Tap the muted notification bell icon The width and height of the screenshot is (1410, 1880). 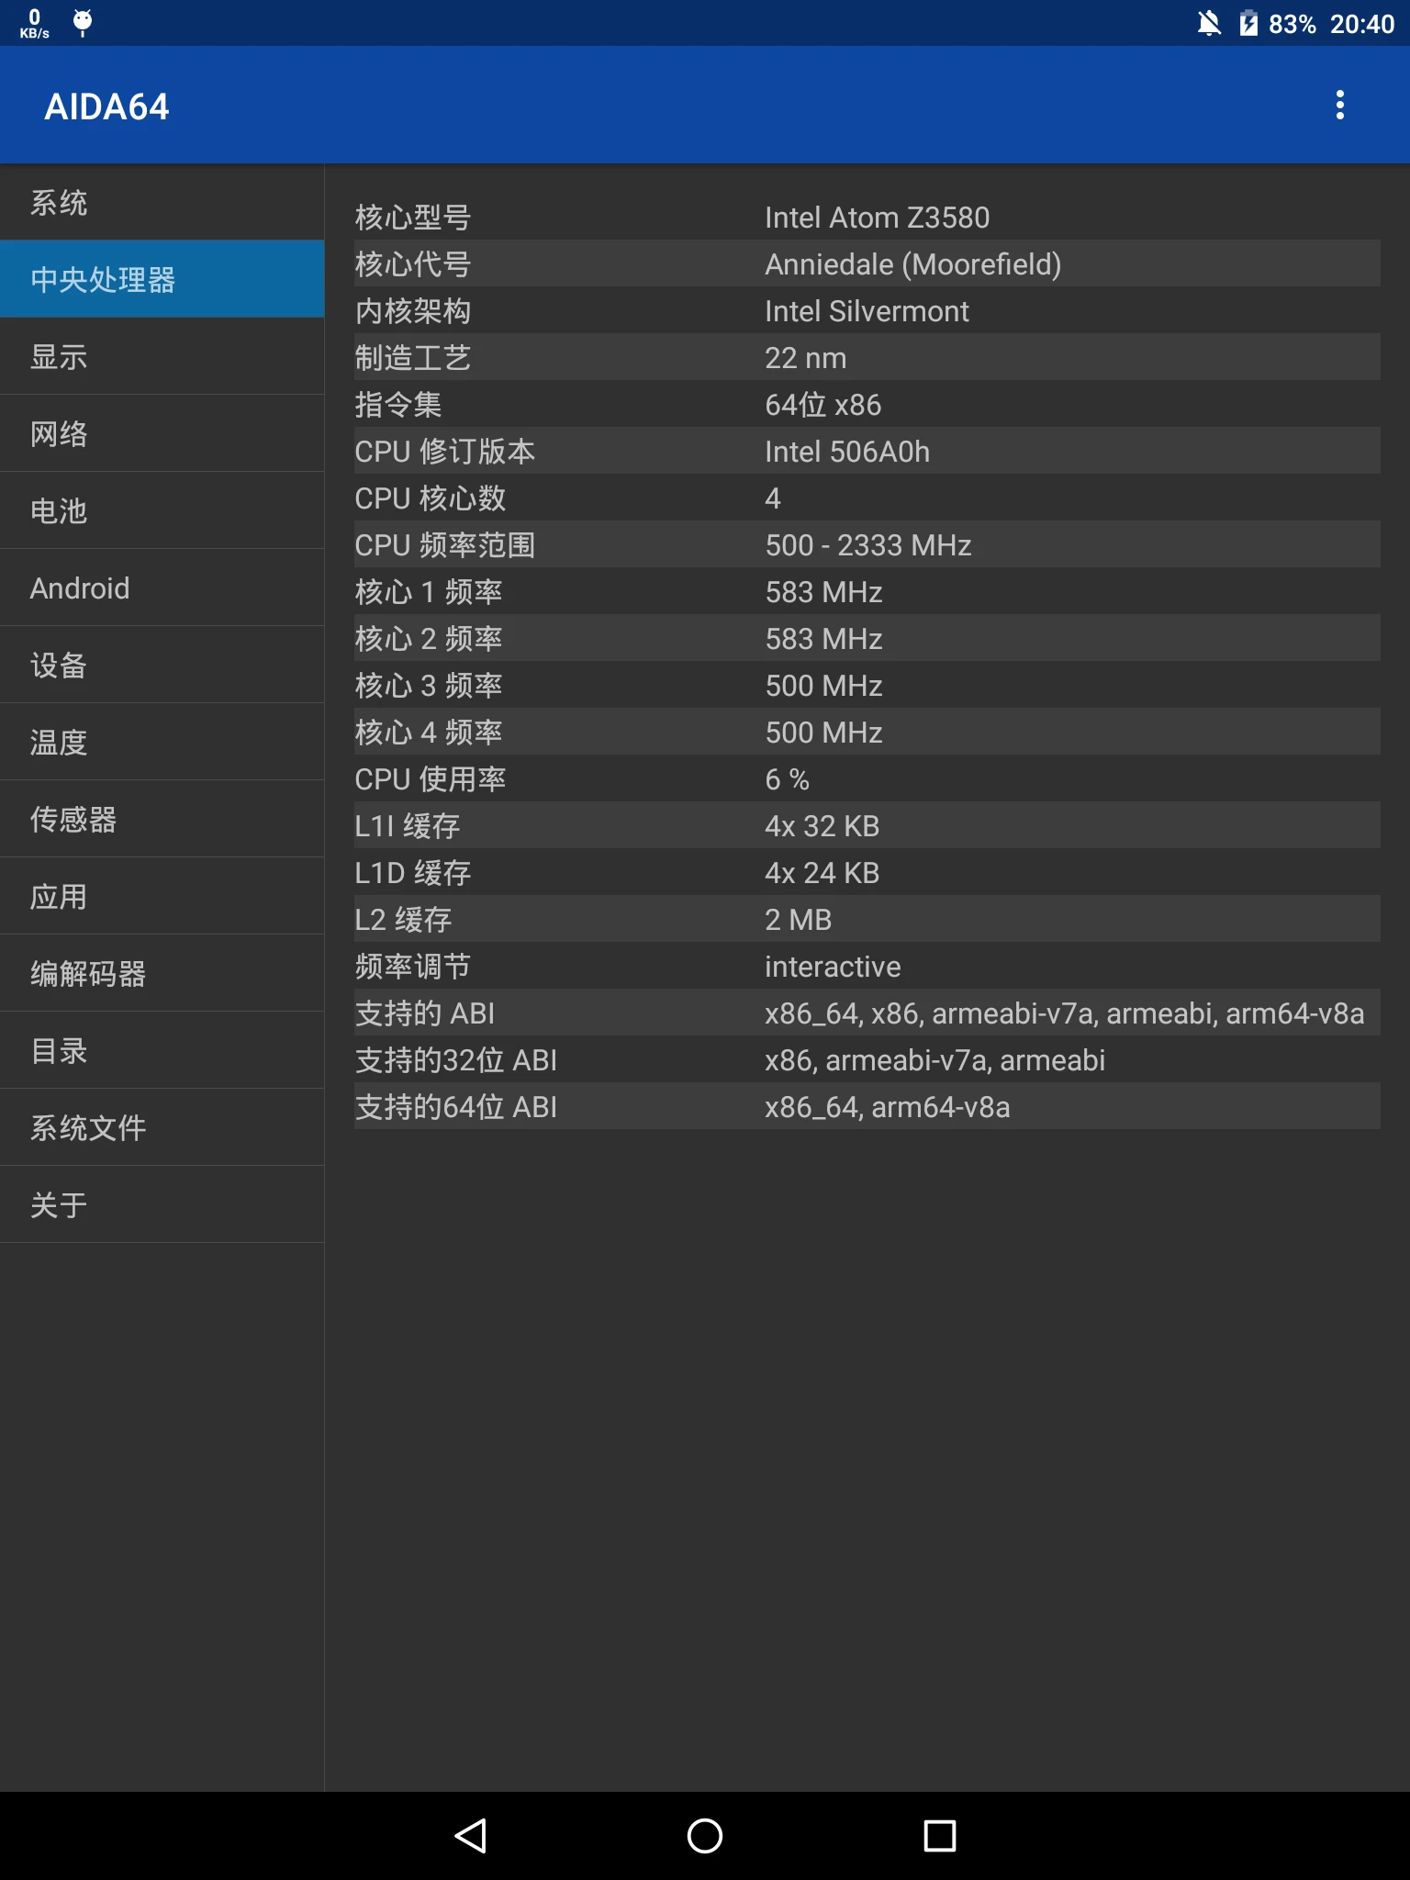[1209, 23]
